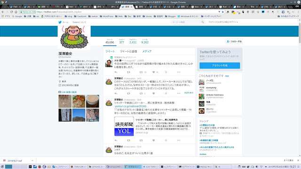Open the YOL 読売新聞 article card
Image resolution: width=301 pixels, height=169 pixels.
click(x=154, y=126)
